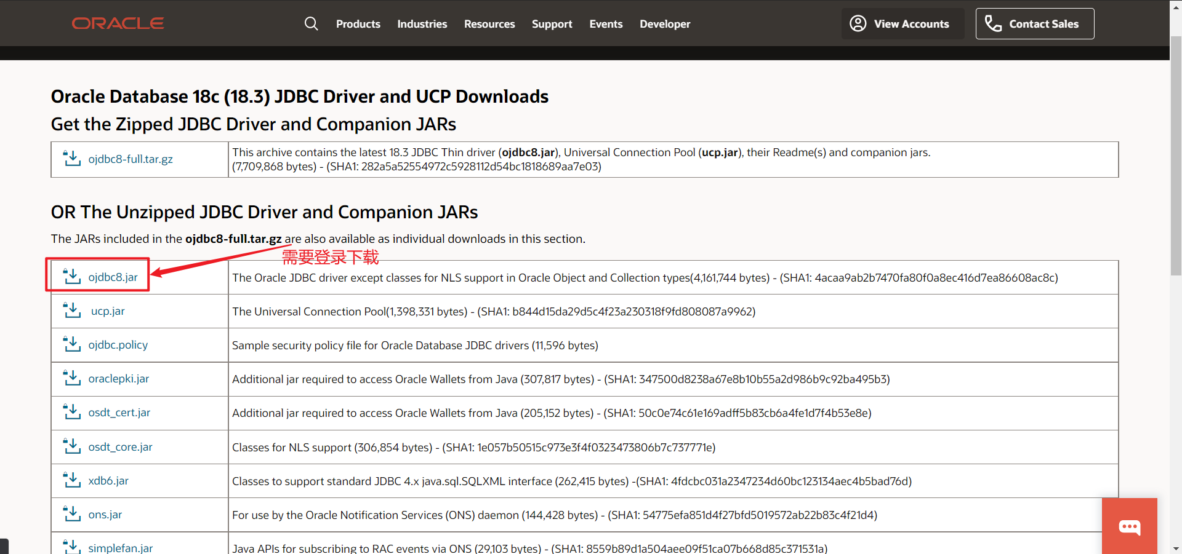Open the Products menu
The image size is (1182, 554).
coord(358,24)
